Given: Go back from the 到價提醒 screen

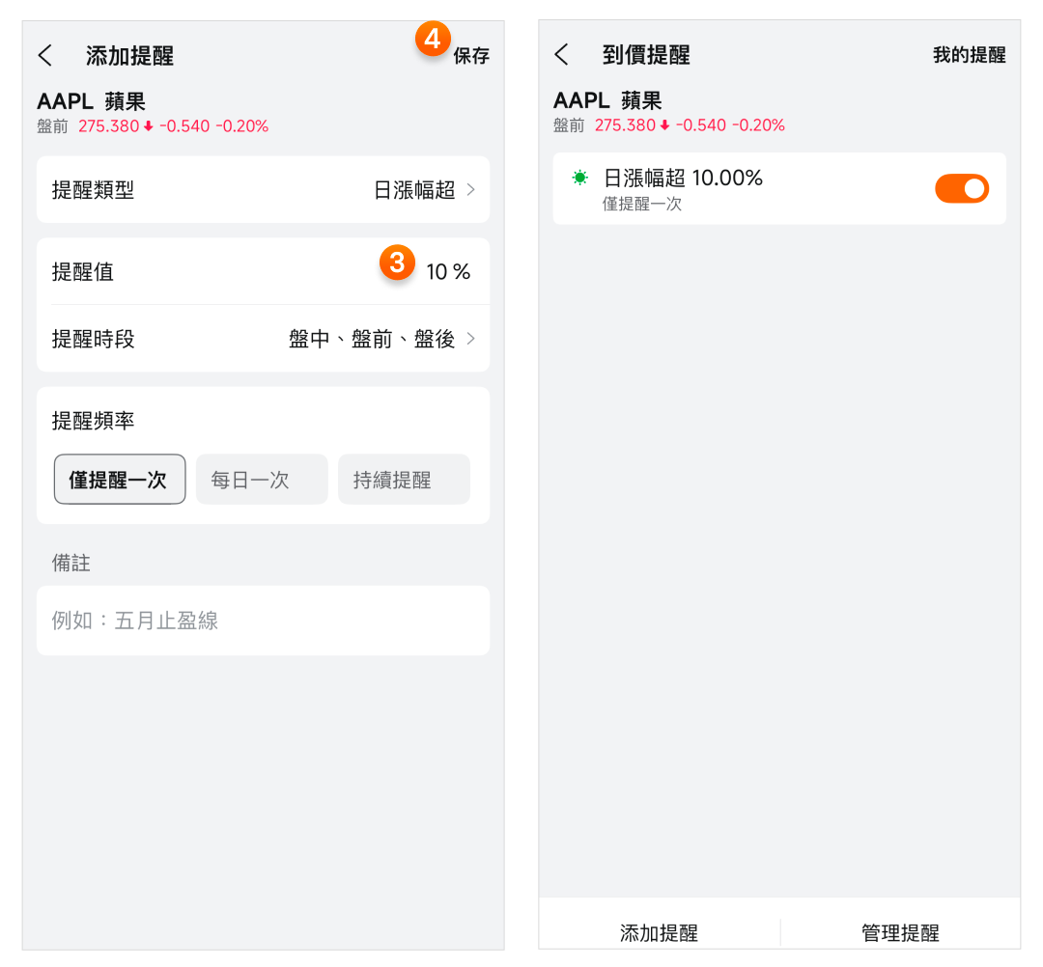Looking at the screenshot, I should coord(561,55).
